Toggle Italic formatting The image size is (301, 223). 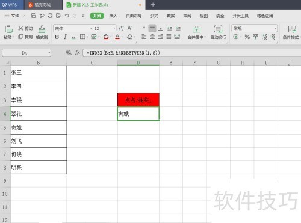point(65,37)
